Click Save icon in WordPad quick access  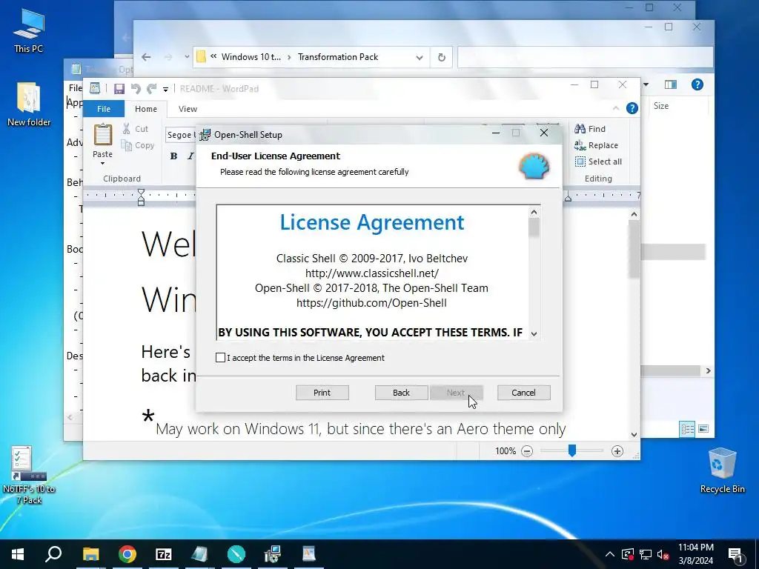point(119,89)
